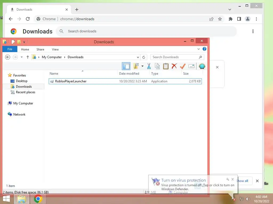Select Recent places in navigation pane
The image size is (273, 204).
[x=26, y=92]
